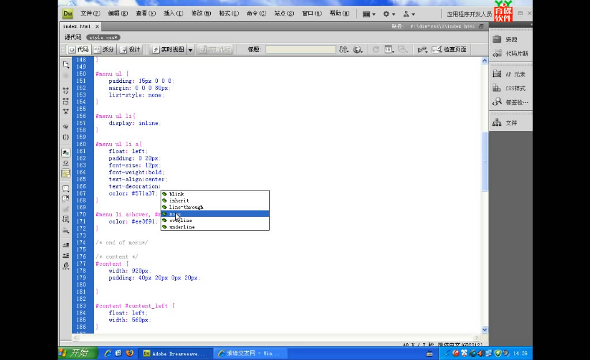Select the 源代码 source code file

(x=73, y=37)
